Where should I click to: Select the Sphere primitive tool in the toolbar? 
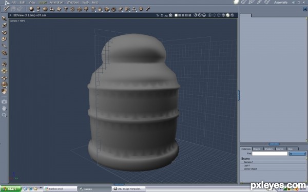[x=31, y=9]
